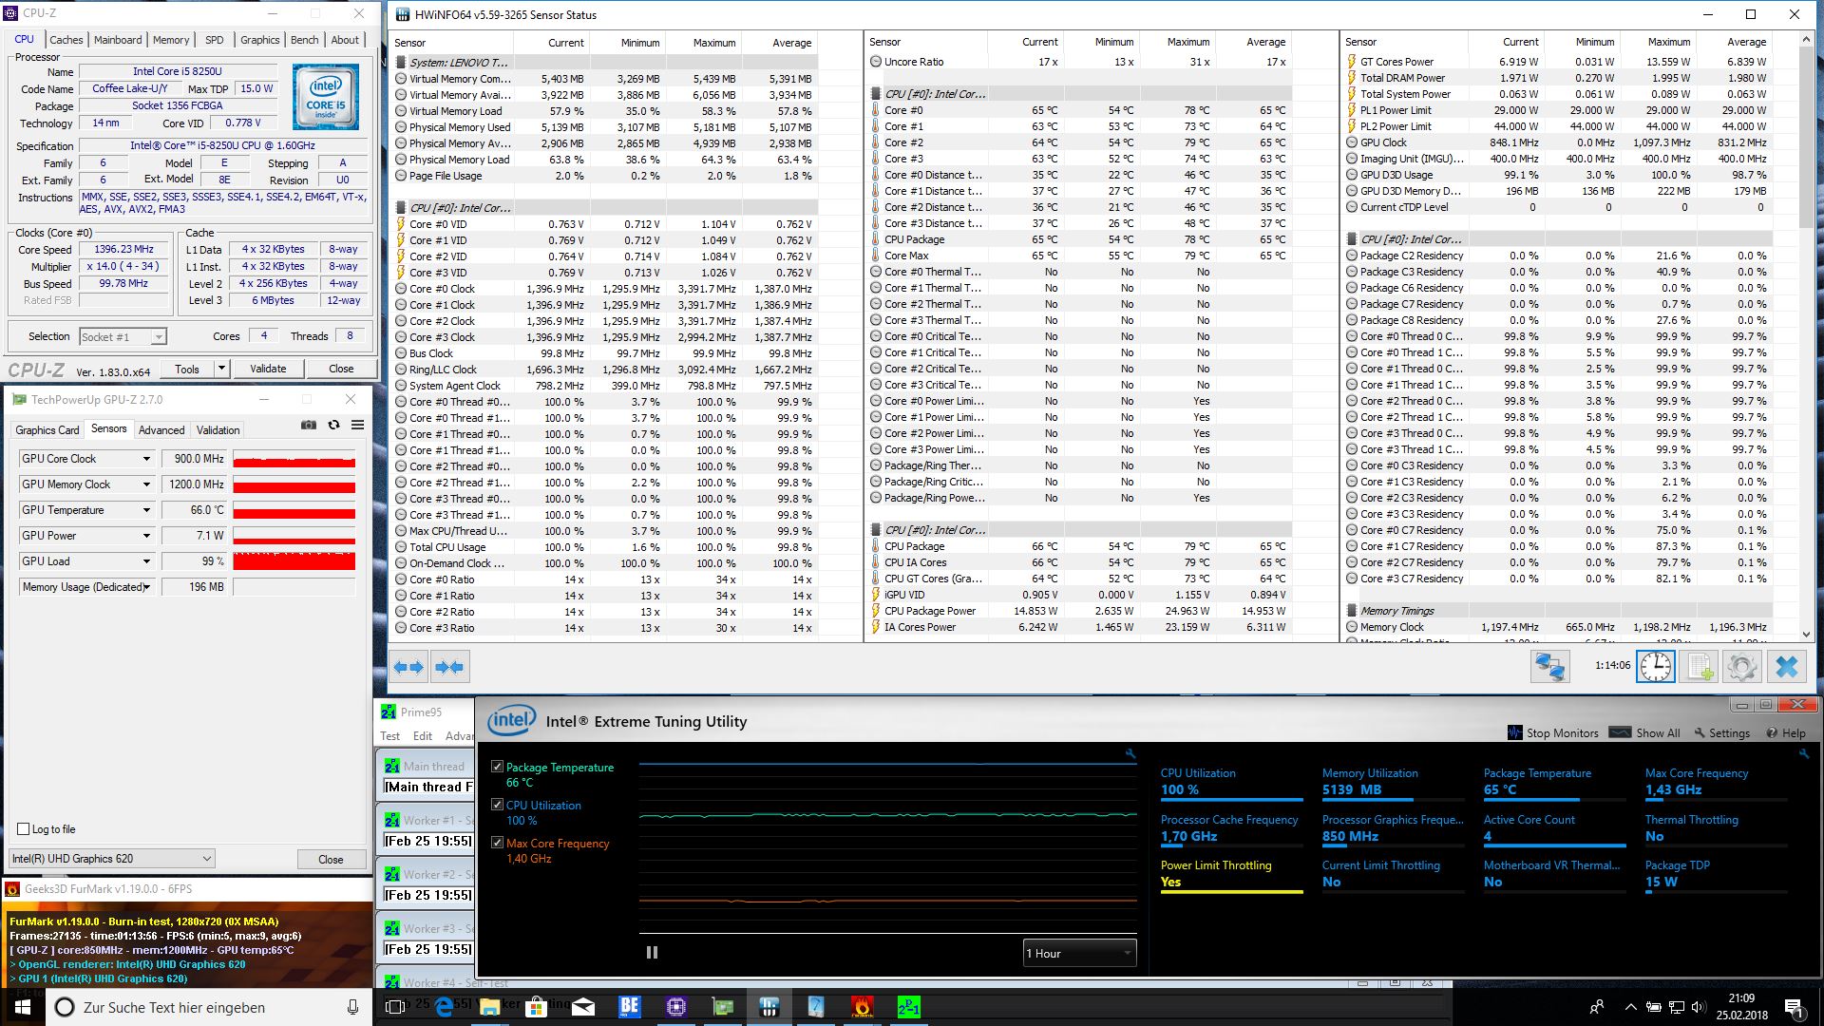
Task: Click the CPU-Z taskbar icon
Action: (675, 1007)
